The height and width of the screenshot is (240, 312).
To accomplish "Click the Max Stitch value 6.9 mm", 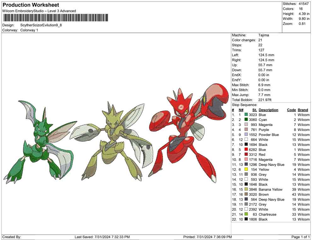I will 264,85.
